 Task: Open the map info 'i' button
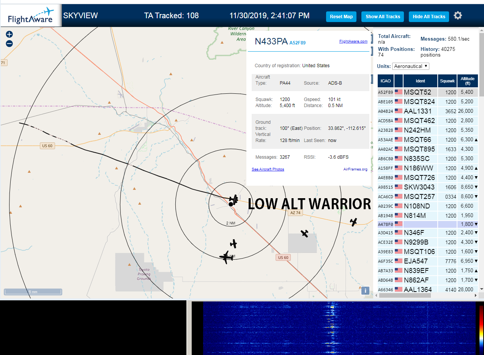click(x=365, y=290)
